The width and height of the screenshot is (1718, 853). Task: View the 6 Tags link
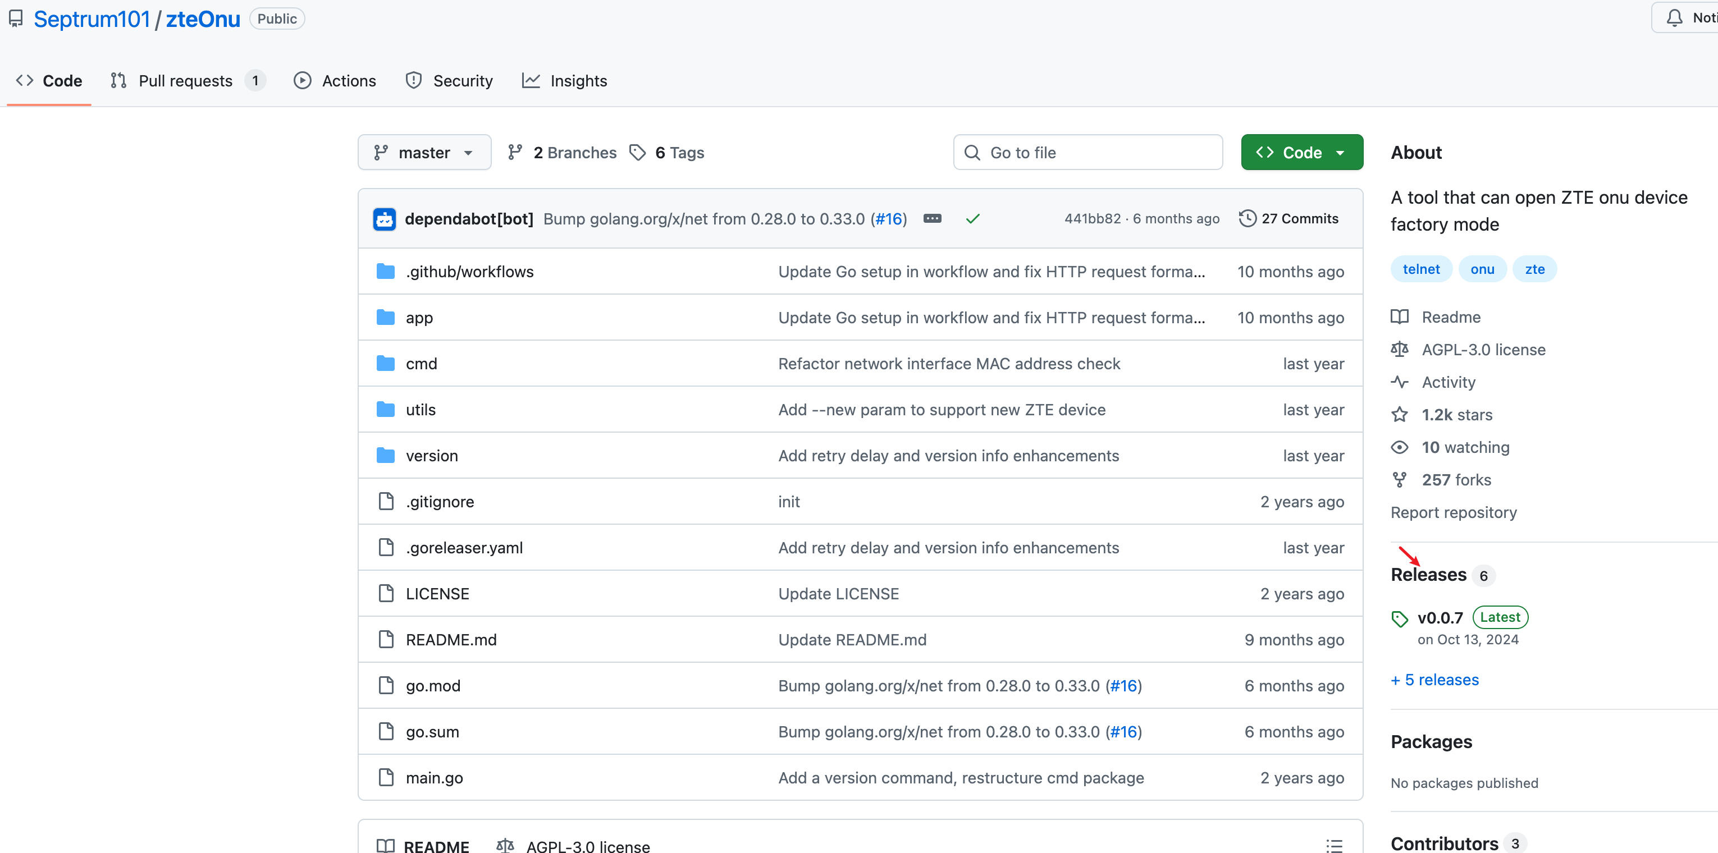pyautogui.click(x=667, y=153)
